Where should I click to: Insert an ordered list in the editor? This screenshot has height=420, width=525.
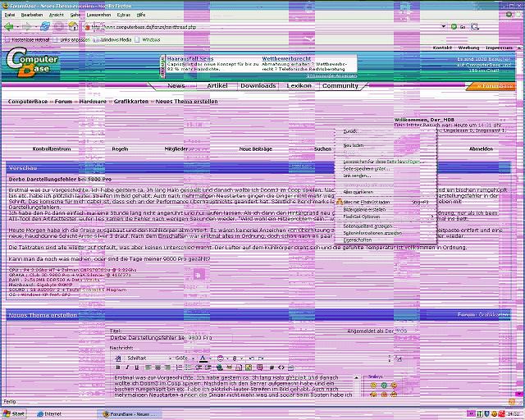click(x=179, y=367)
